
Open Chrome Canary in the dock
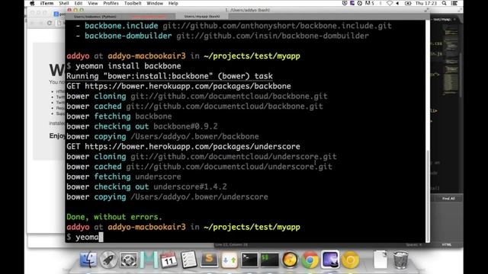(x=351, y=260)
